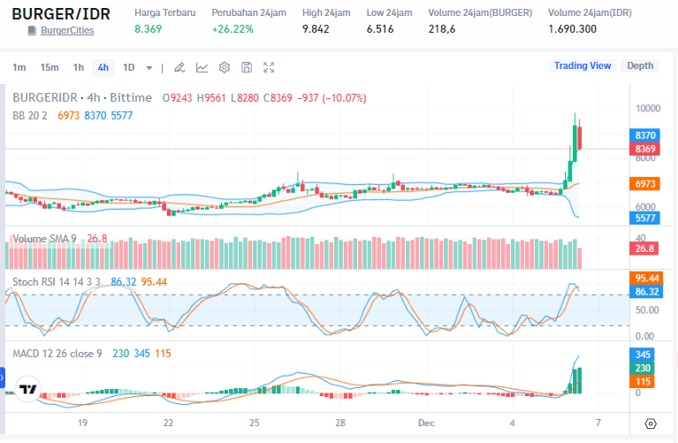This screenshot has height=443, width=678.
Task: Expand the blue left side panel handle
Action: (2, 378)
